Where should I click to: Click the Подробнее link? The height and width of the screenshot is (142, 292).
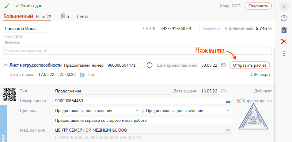(x=212, y=29)
